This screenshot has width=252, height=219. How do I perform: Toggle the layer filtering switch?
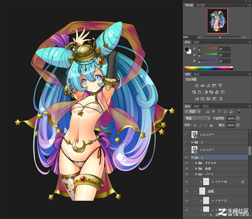239,111
